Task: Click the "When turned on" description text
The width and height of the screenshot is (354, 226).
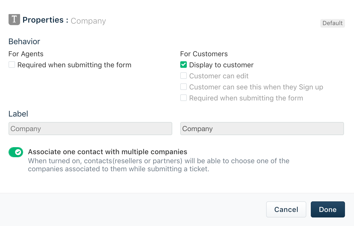Action: (159, 165)
